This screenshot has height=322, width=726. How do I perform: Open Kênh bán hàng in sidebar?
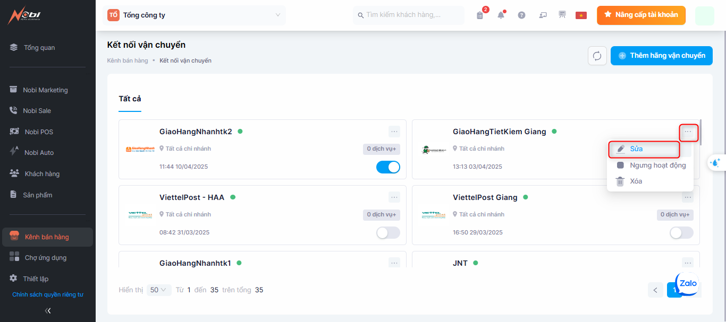47,237
